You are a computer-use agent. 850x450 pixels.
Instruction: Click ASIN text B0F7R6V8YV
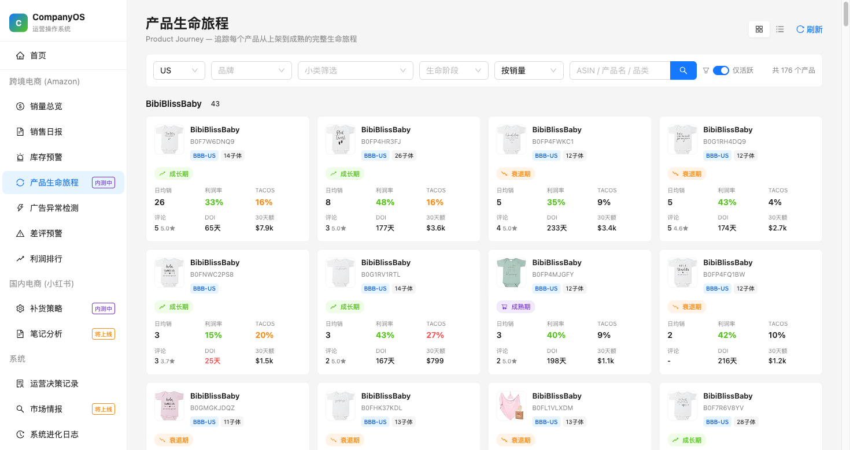point(723,408)
